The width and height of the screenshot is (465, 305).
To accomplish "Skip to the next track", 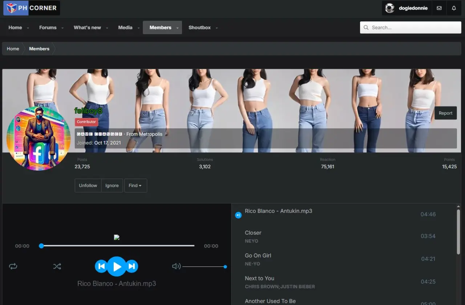I will 132,267.
